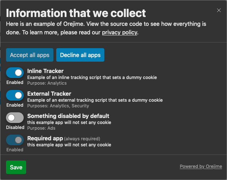The height and width of the screenshot is (180, 227).
Task: Click the Enabled label under External Tracker toggle
Action: pos(15,105)
